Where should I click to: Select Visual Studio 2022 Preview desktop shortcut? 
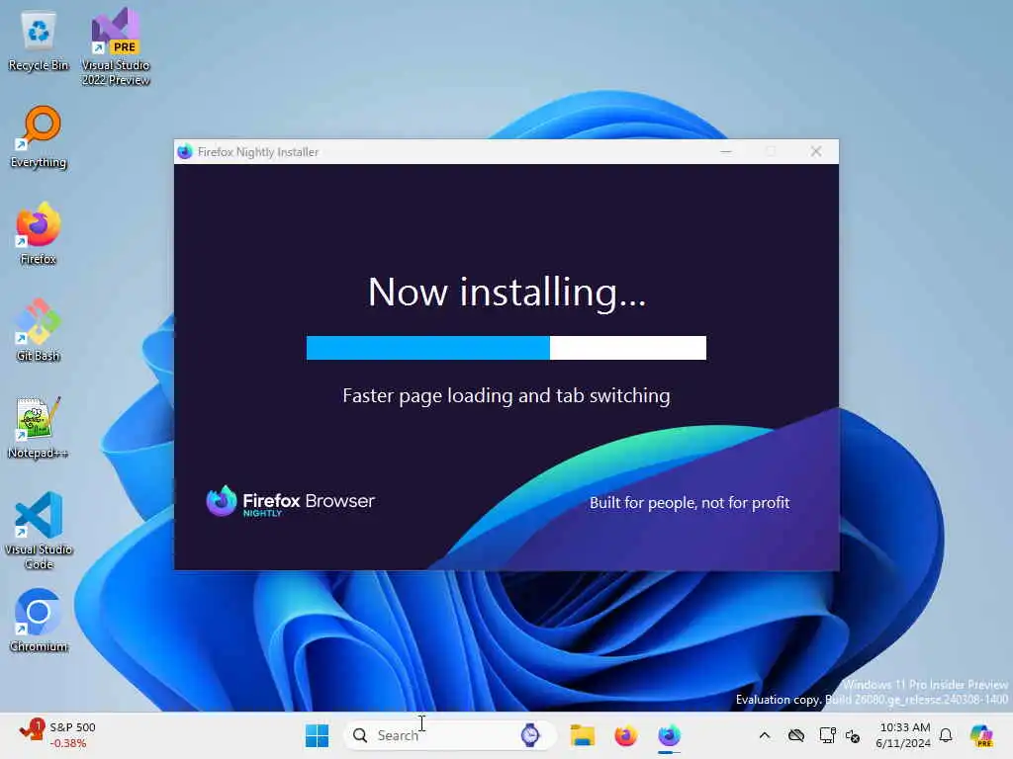pos(116,47)
